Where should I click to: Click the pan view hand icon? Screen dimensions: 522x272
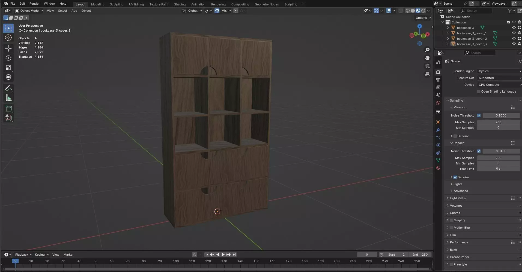[427, 58]
